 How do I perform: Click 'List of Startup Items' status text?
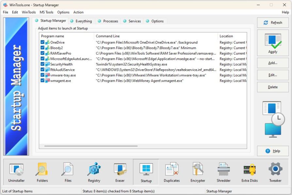pos(17,191)
